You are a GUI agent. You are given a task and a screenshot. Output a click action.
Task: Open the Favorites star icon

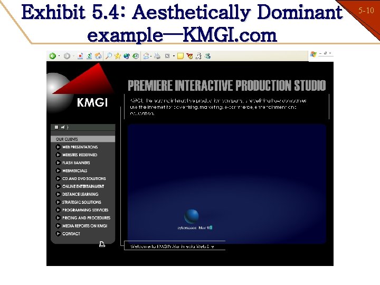pos(118,56)
